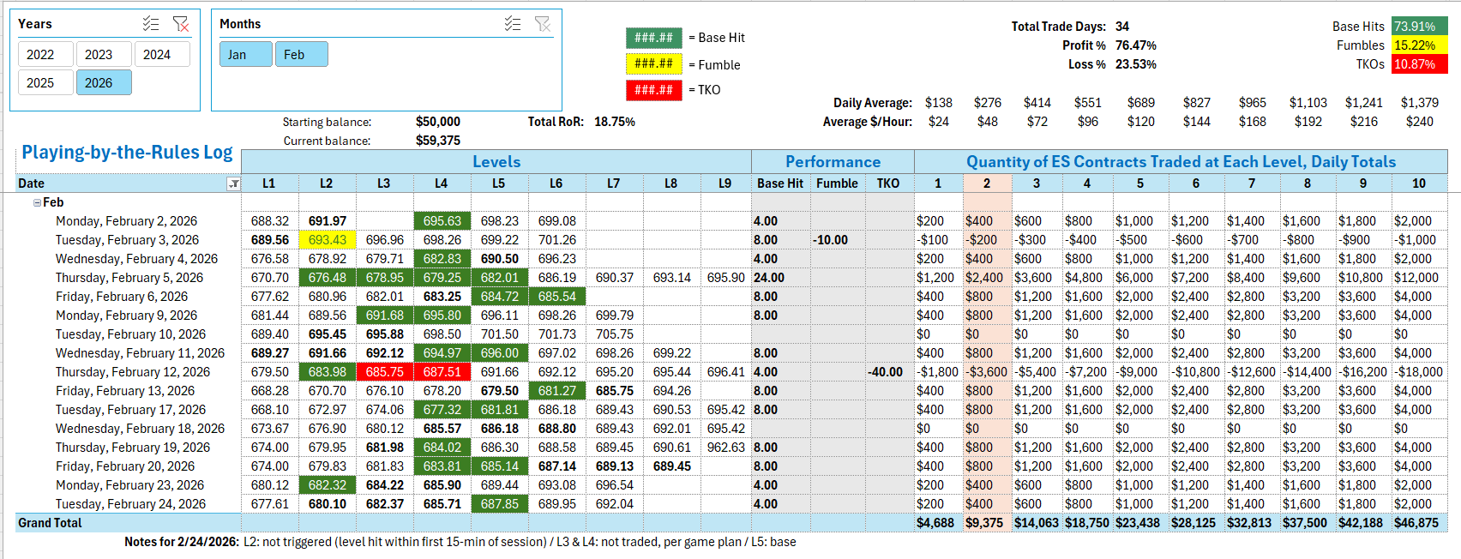Filter by Feb in Months slicer
1461x559 pixels.
click(x=294, y=54)
